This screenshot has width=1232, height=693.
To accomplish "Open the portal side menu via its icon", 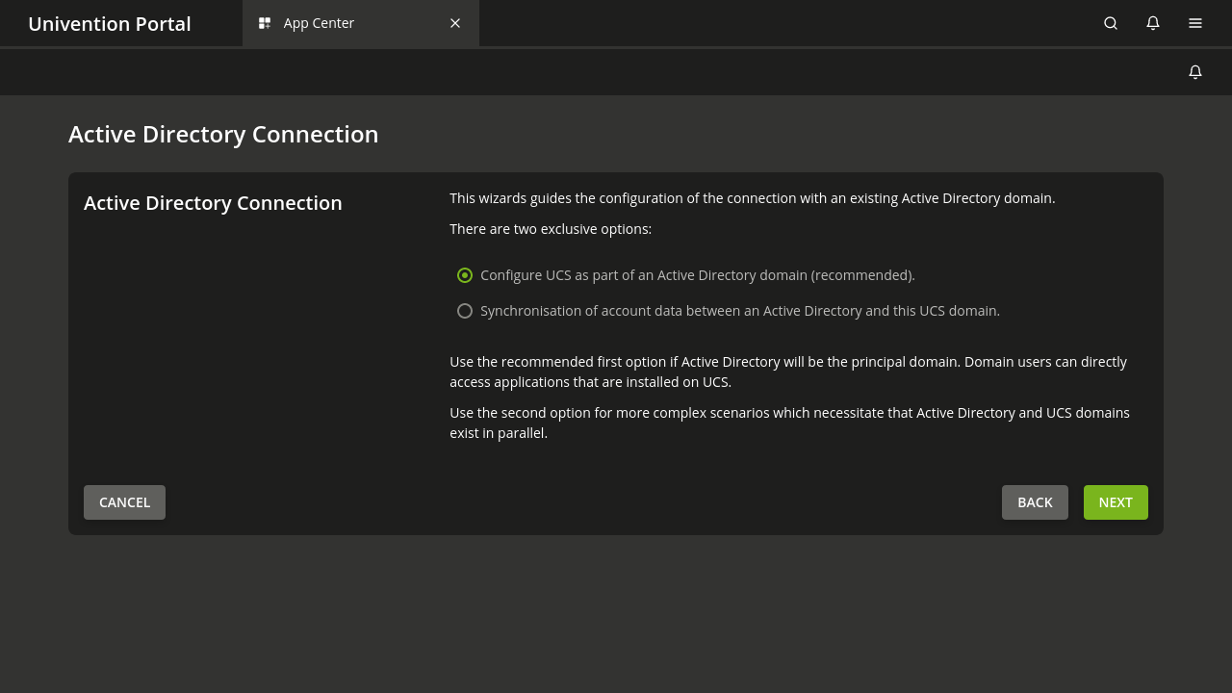I will pos(1194,23).
